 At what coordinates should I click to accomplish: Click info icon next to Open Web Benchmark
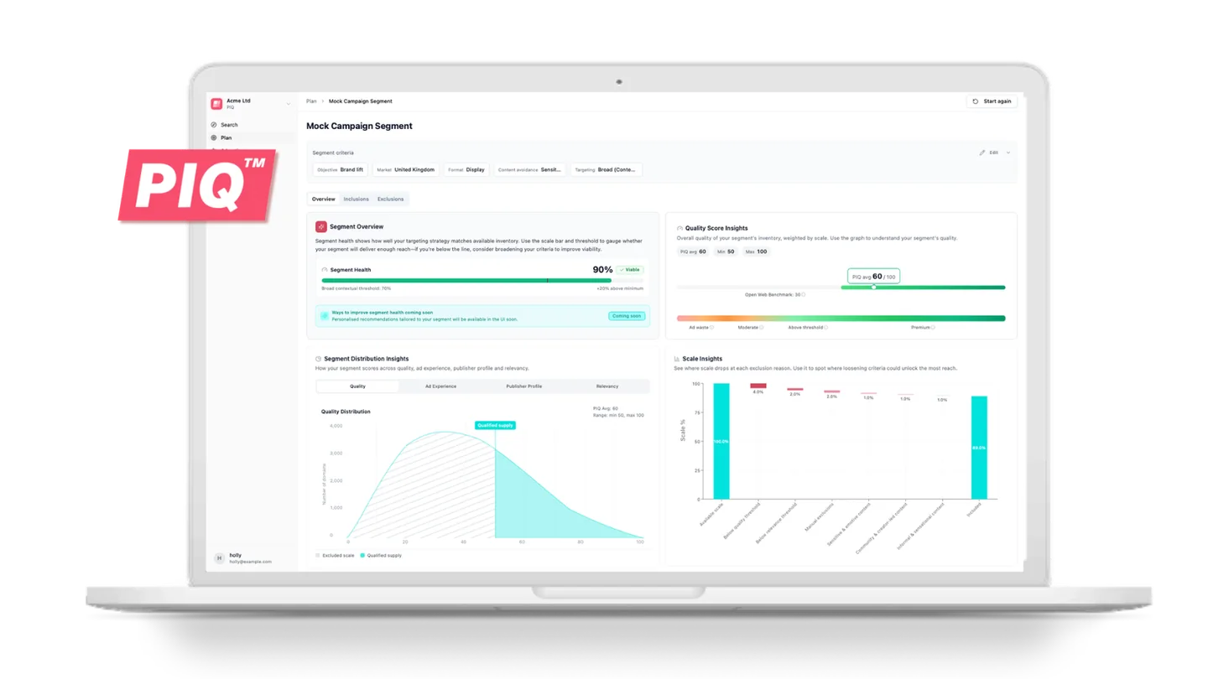804,295
